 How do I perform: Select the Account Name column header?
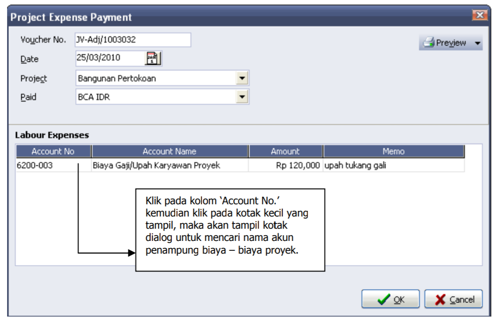pyautogui.click(x=169, y=151)
